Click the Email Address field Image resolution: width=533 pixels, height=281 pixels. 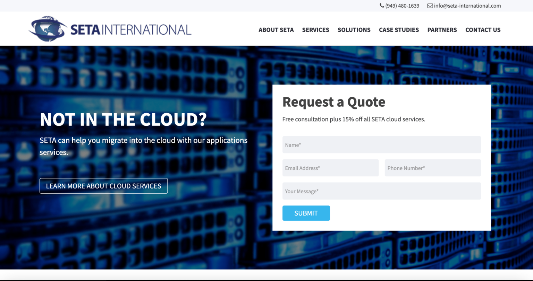tap(330, 168)
